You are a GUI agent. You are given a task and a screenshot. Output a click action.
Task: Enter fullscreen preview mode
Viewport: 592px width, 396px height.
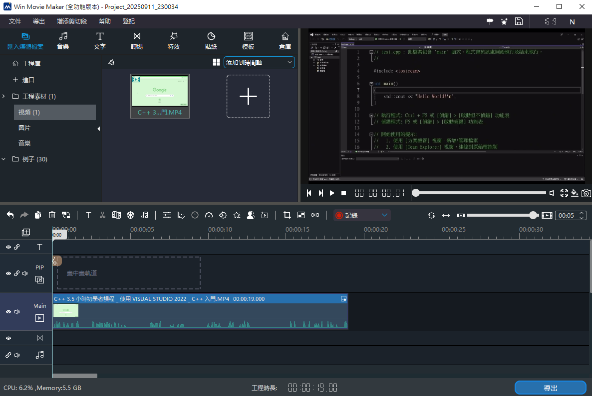[x=564, y=193]
